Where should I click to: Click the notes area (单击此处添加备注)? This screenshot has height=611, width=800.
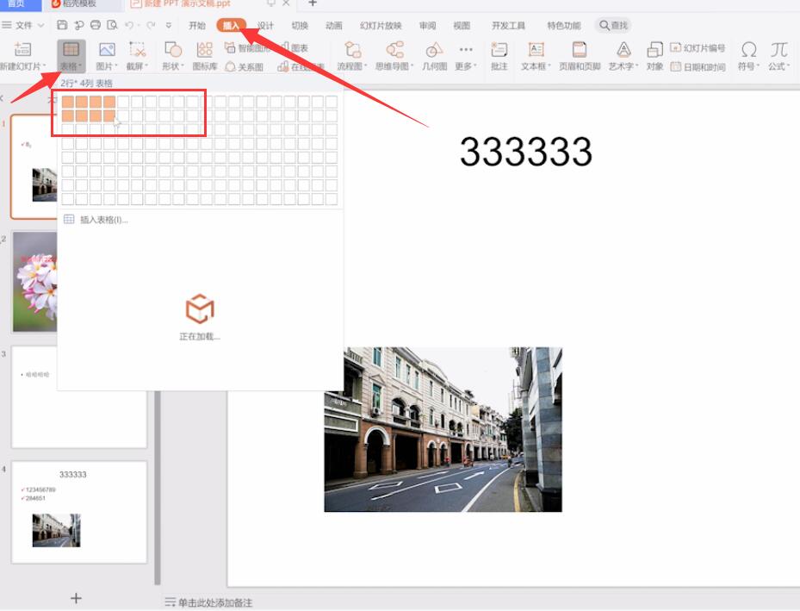[x=214, y=603]
